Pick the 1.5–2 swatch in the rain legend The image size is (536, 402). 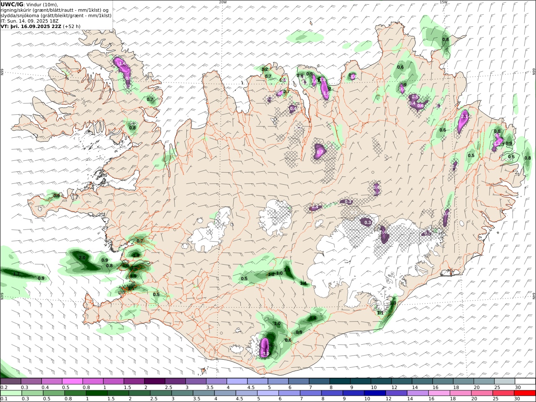pyautogui.click(x=118, y=393)
